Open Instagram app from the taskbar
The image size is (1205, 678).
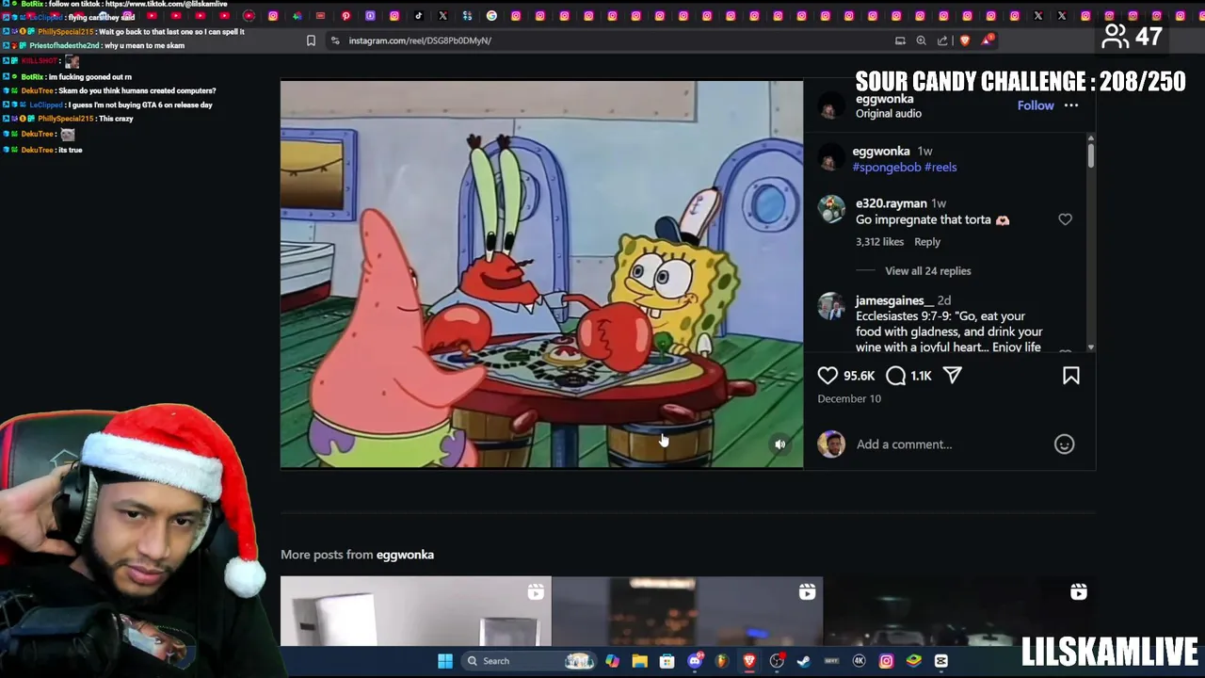click(886, 661)
